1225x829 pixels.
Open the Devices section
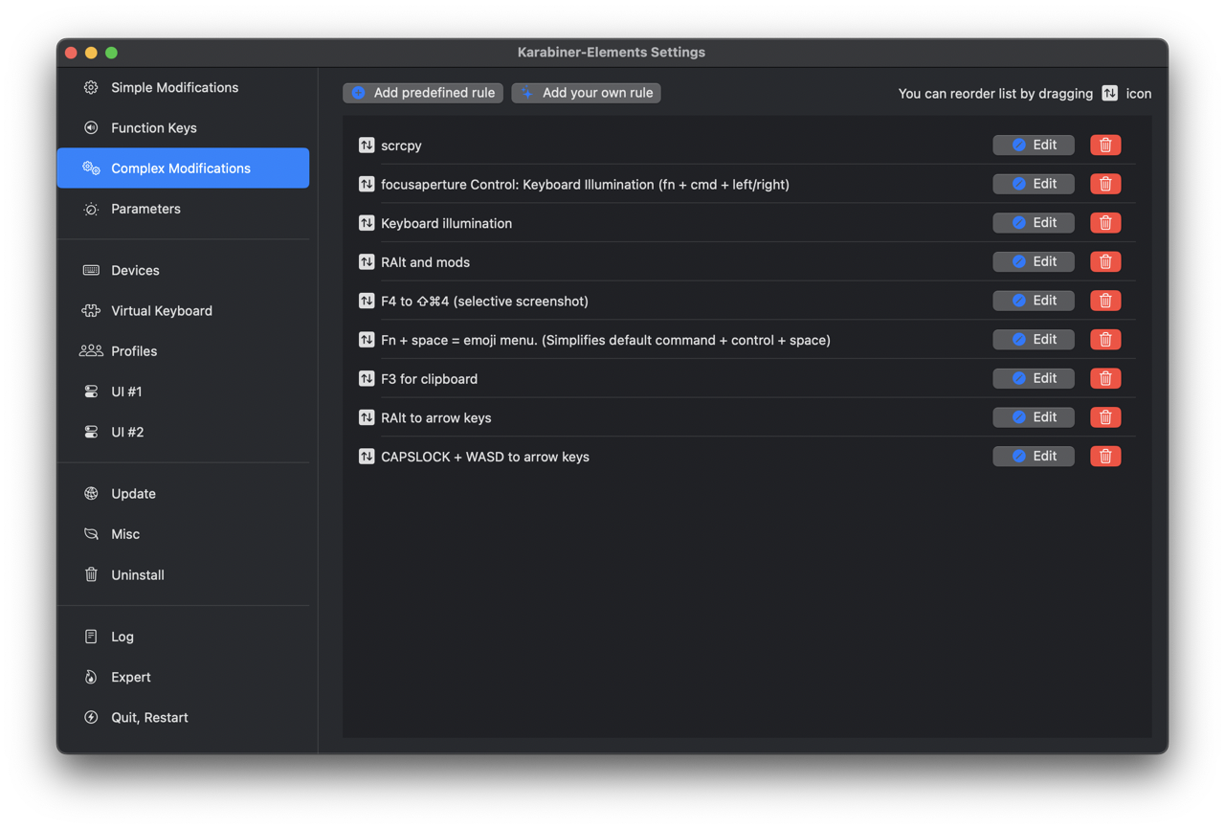[183, 270]
